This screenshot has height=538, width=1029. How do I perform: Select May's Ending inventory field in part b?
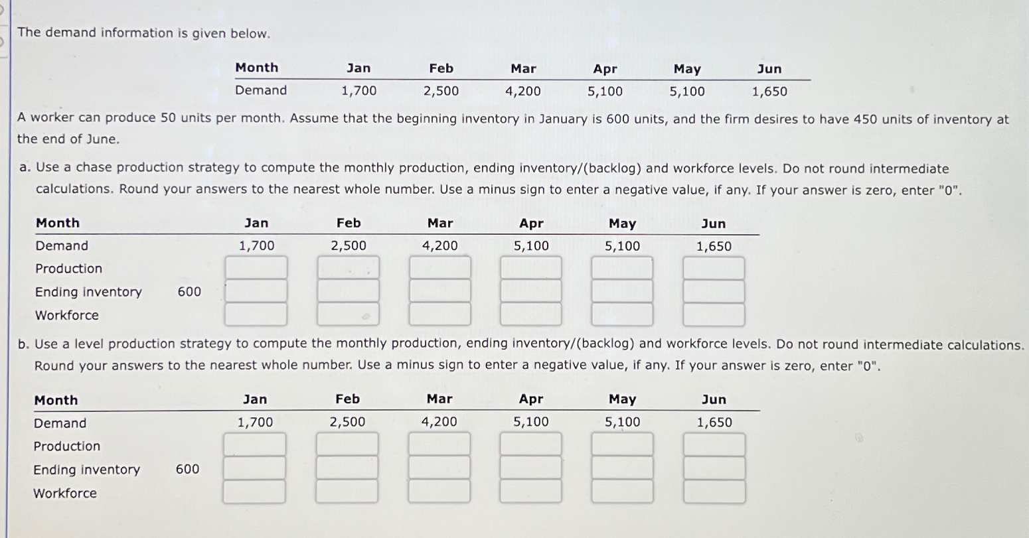(622, 468)
